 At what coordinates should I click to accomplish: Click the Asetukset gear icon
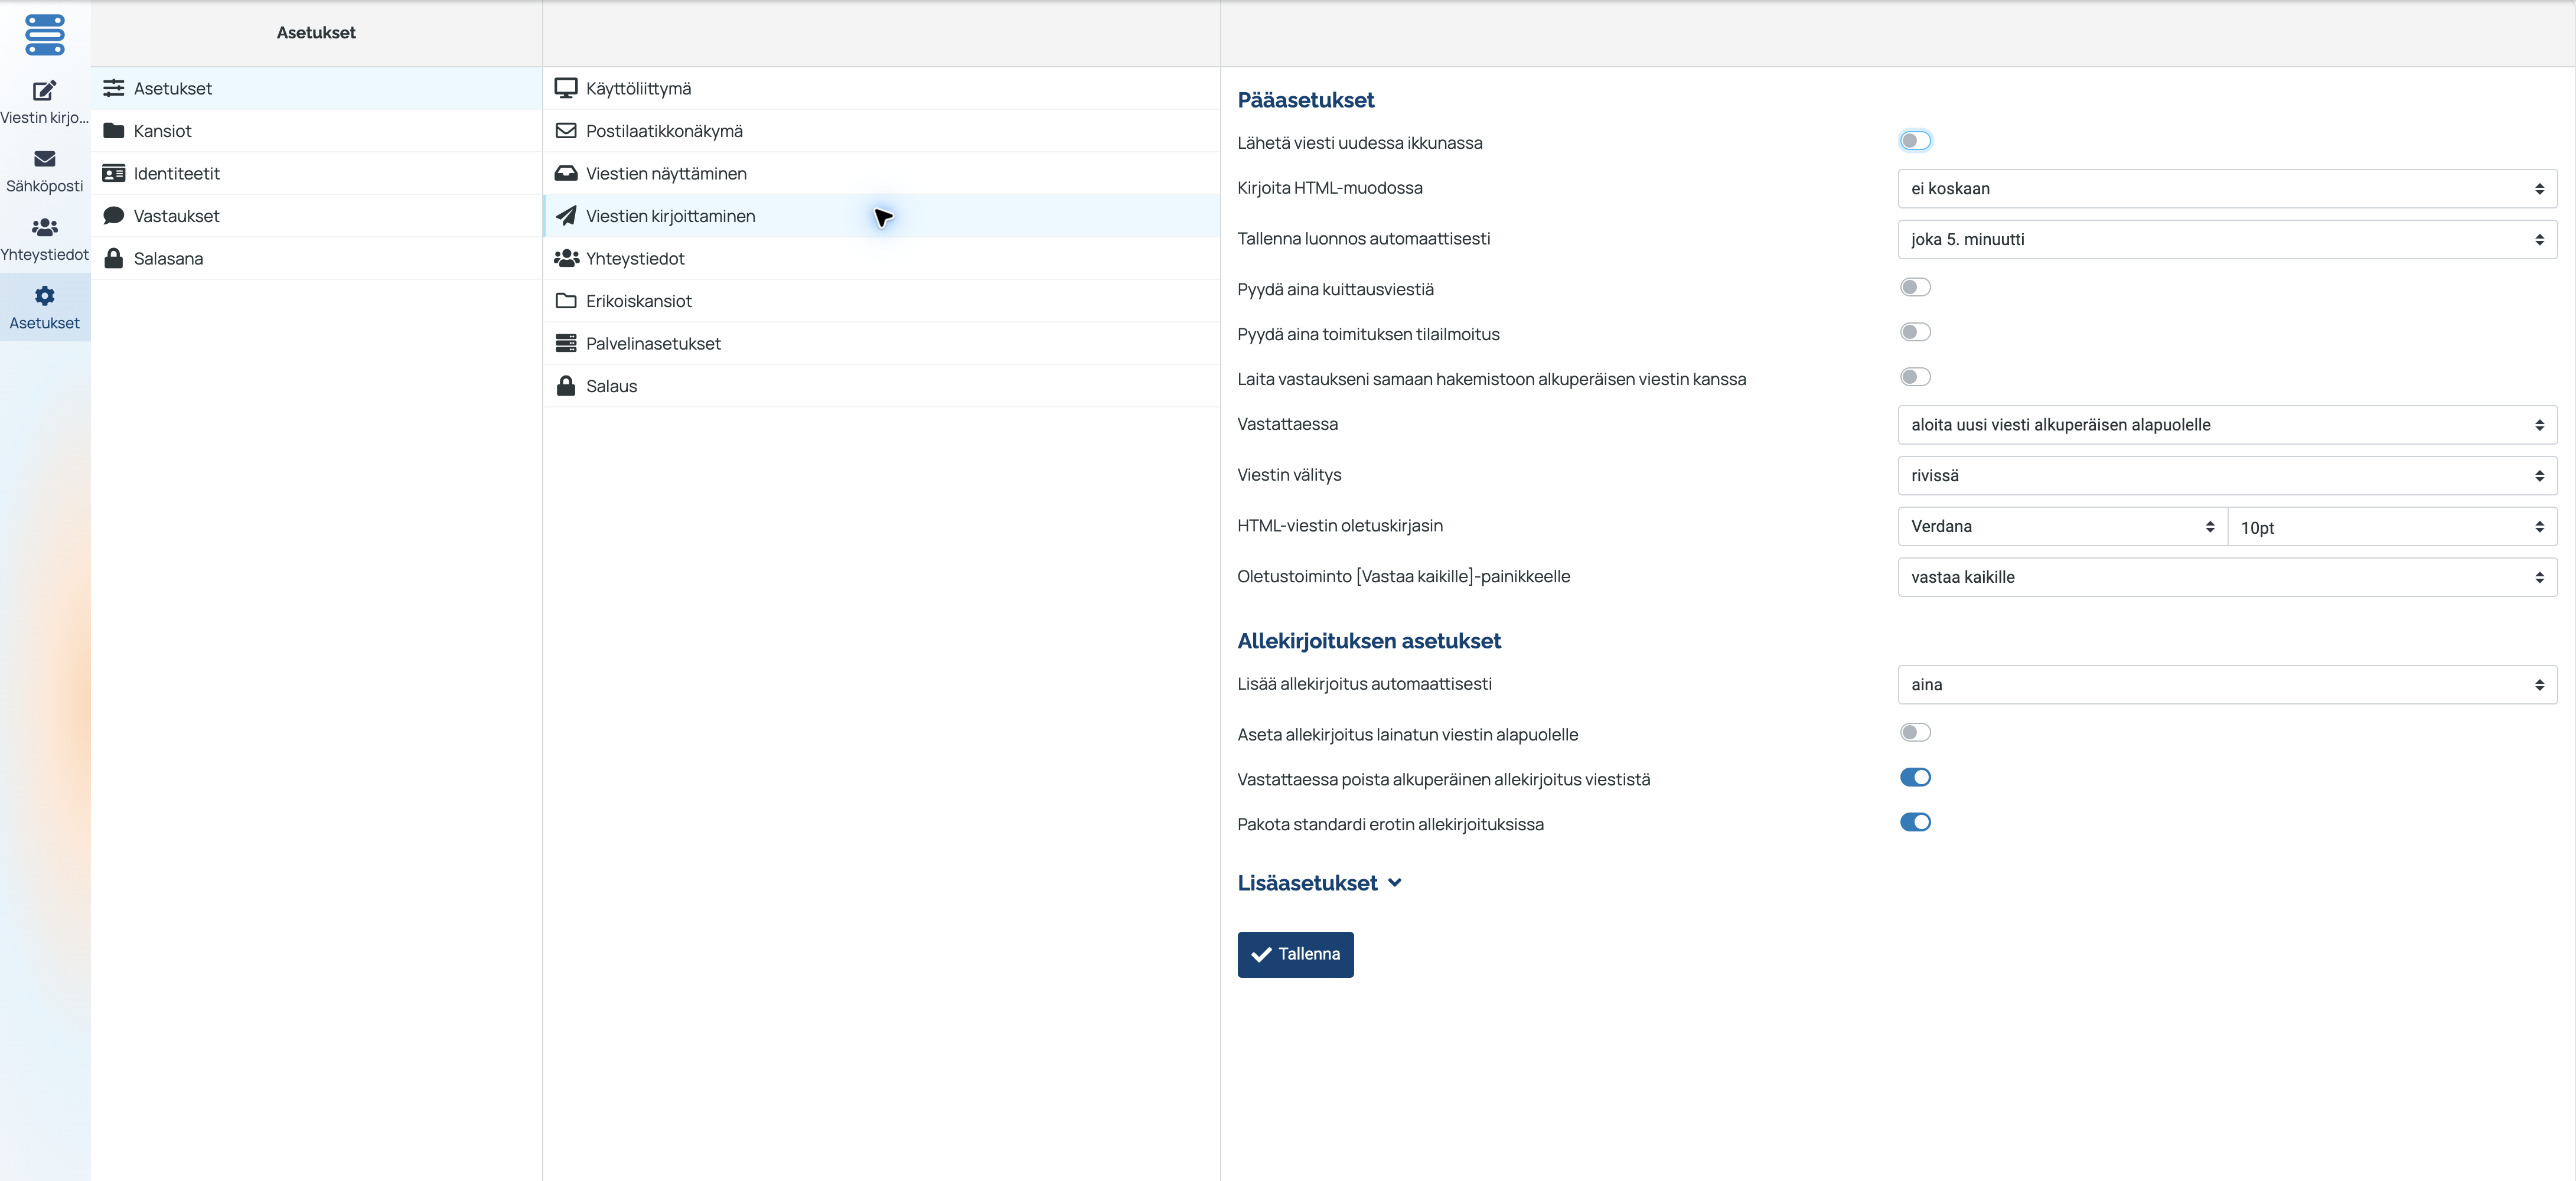45,295
